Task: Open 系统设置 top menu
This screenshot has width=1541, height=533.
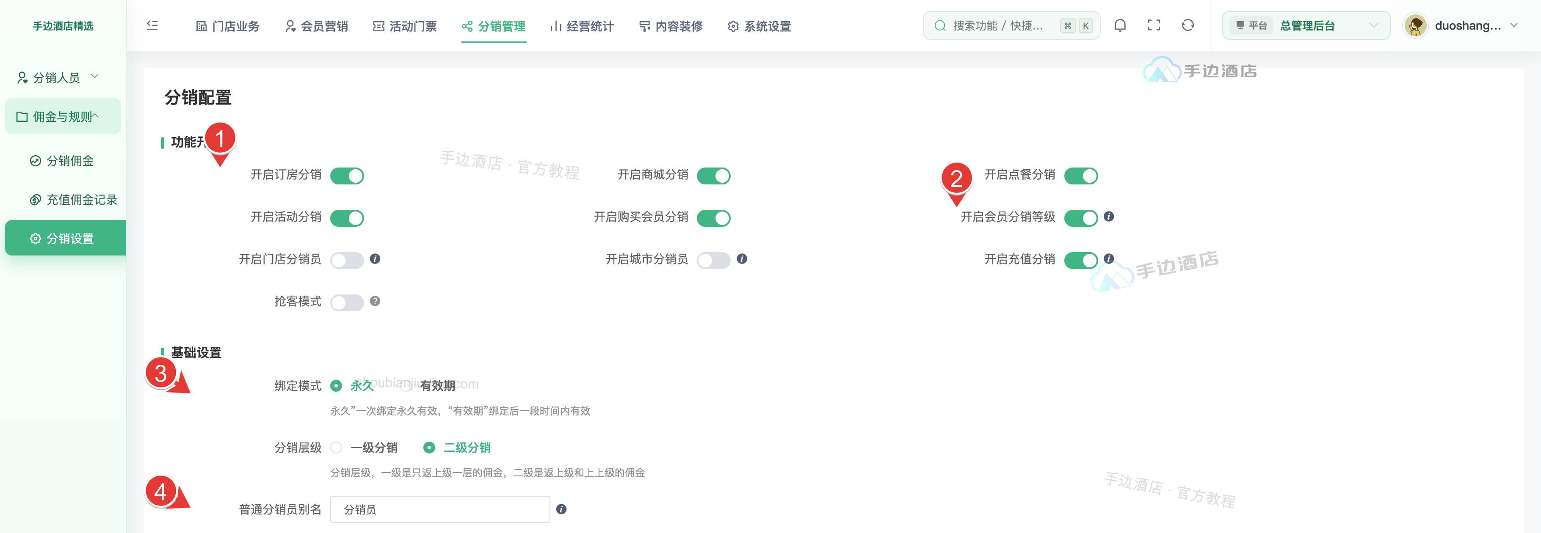Action: [x=760, y=26]
